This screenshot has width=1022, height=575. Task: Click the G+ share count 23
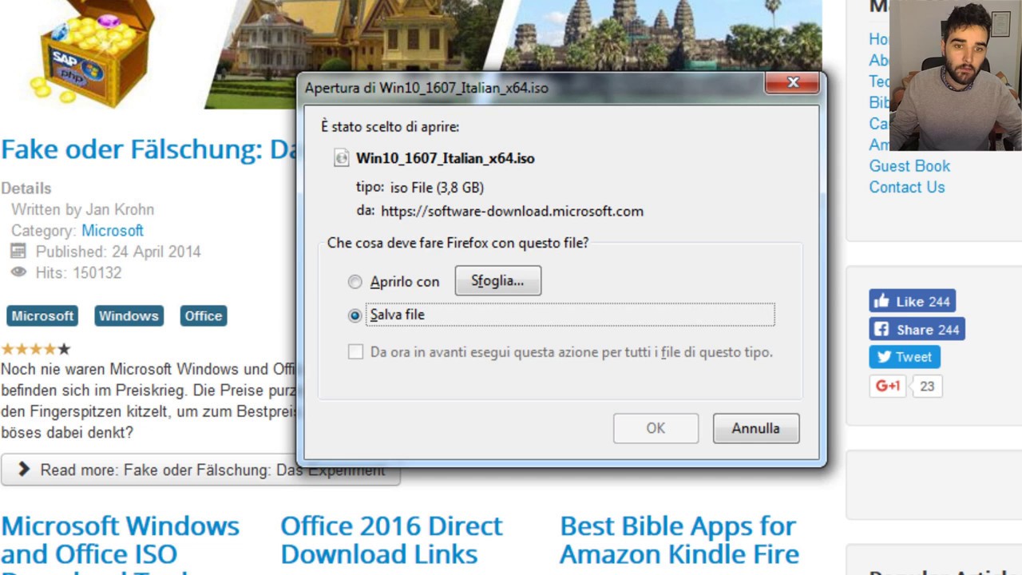[927, 387]
